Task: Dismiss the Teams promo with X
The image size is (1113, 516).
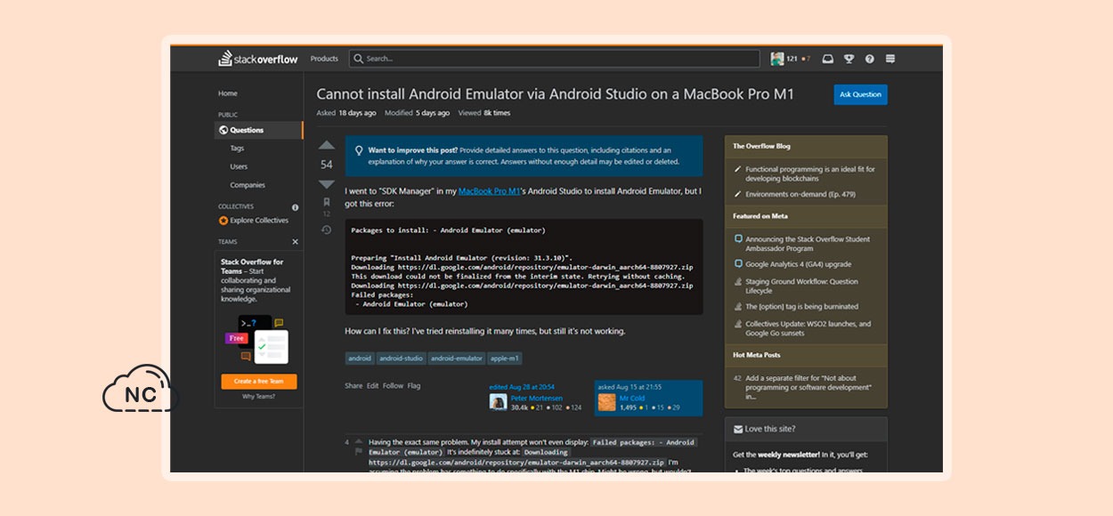Action: [x=296, y=242]
